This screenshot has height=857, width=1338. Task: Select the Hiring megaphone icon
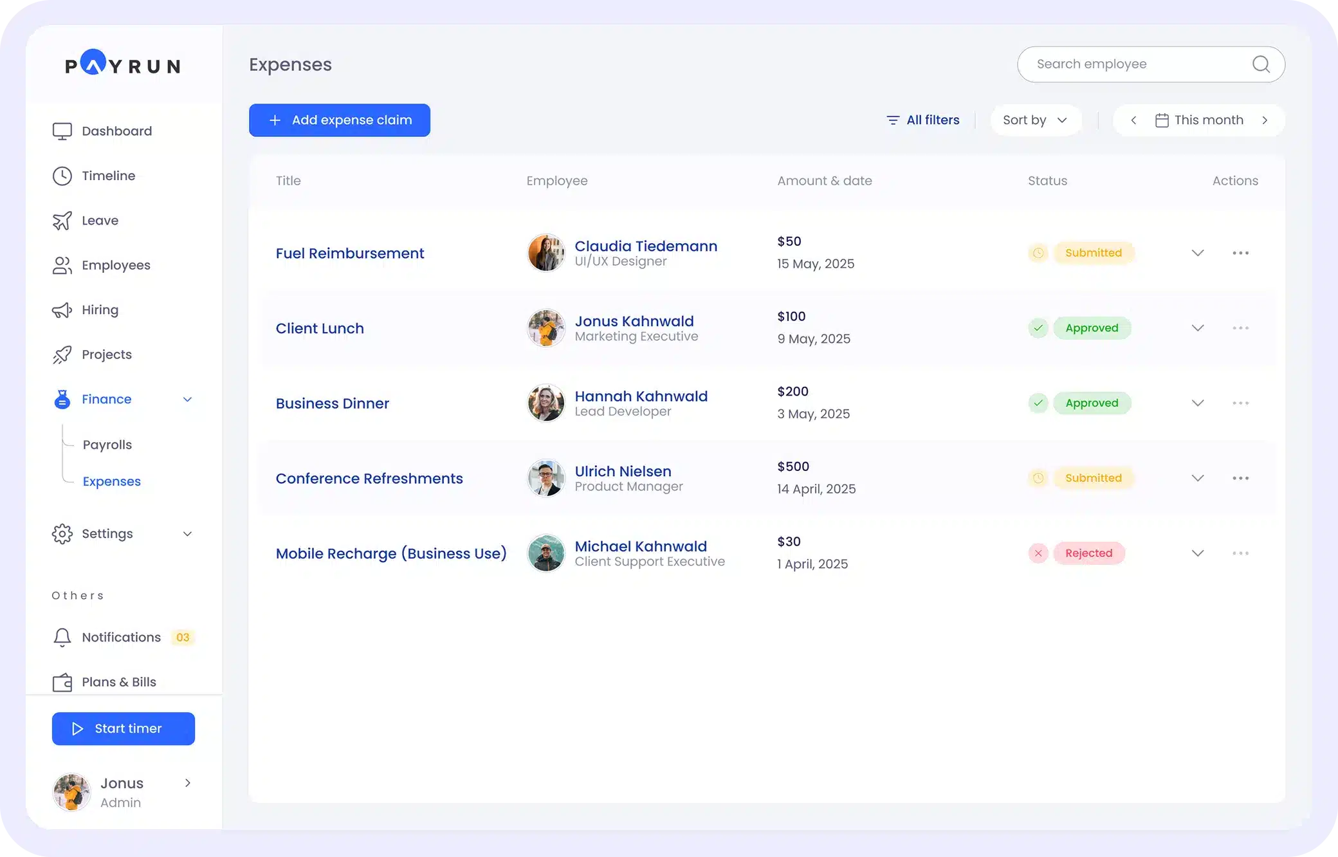point(62,309)
